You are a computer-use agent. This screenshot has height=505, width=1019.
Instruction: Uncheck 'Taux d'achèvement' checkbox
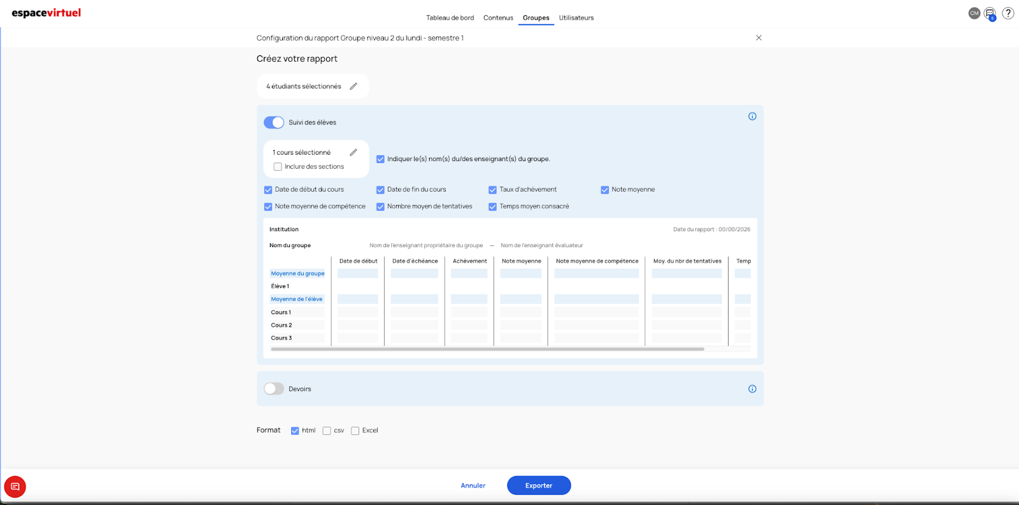click(x=492, y=190)
